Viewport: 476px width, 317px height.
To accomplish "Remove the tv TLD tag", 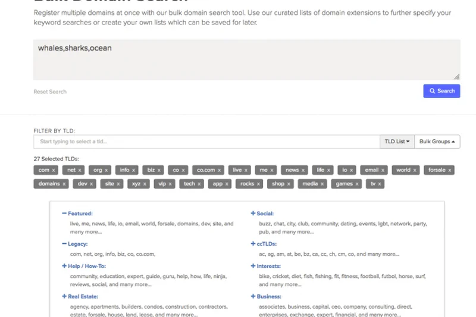I will click(x=380, y=184).
